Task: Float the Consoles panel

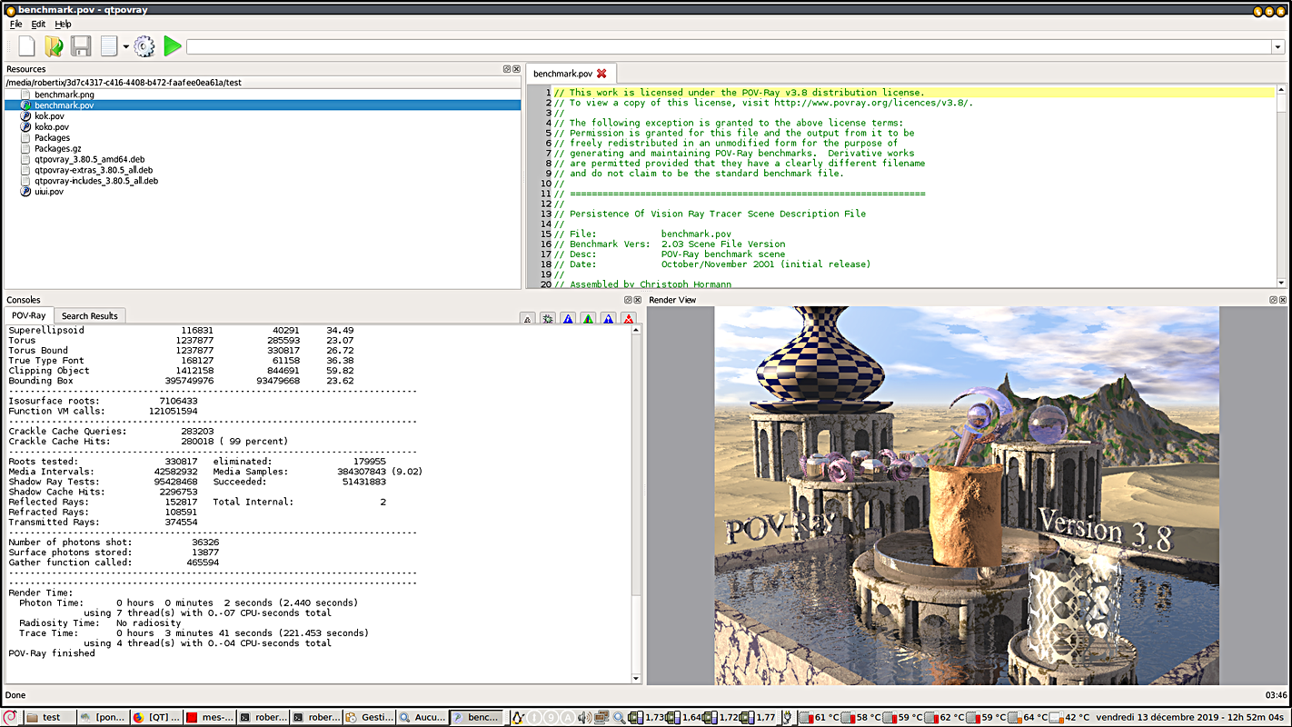Action: click(628, 300)
